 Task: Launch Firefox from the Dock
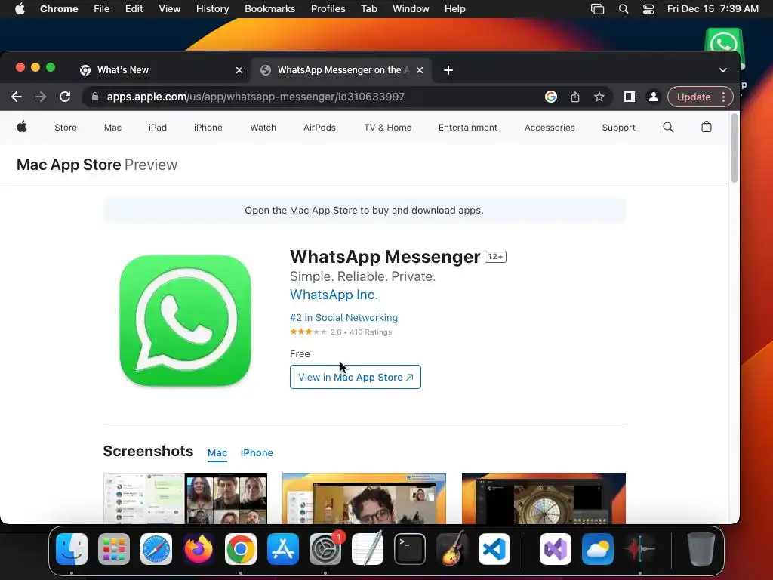(199, 549)
